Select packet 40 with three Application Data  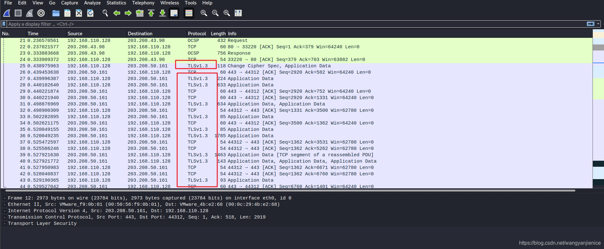[x=296, y=161]
